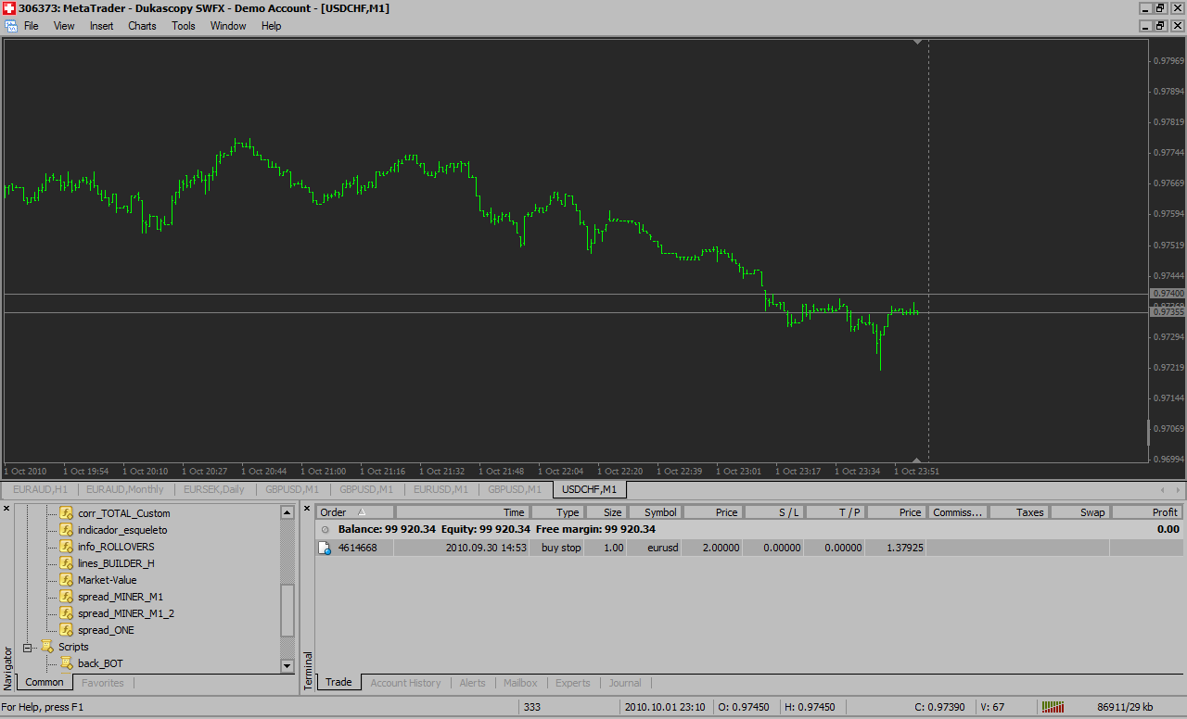Click the spread_ONE indicator icon
Viewport: 1187px width, 719px height.
tap(66, 630)
